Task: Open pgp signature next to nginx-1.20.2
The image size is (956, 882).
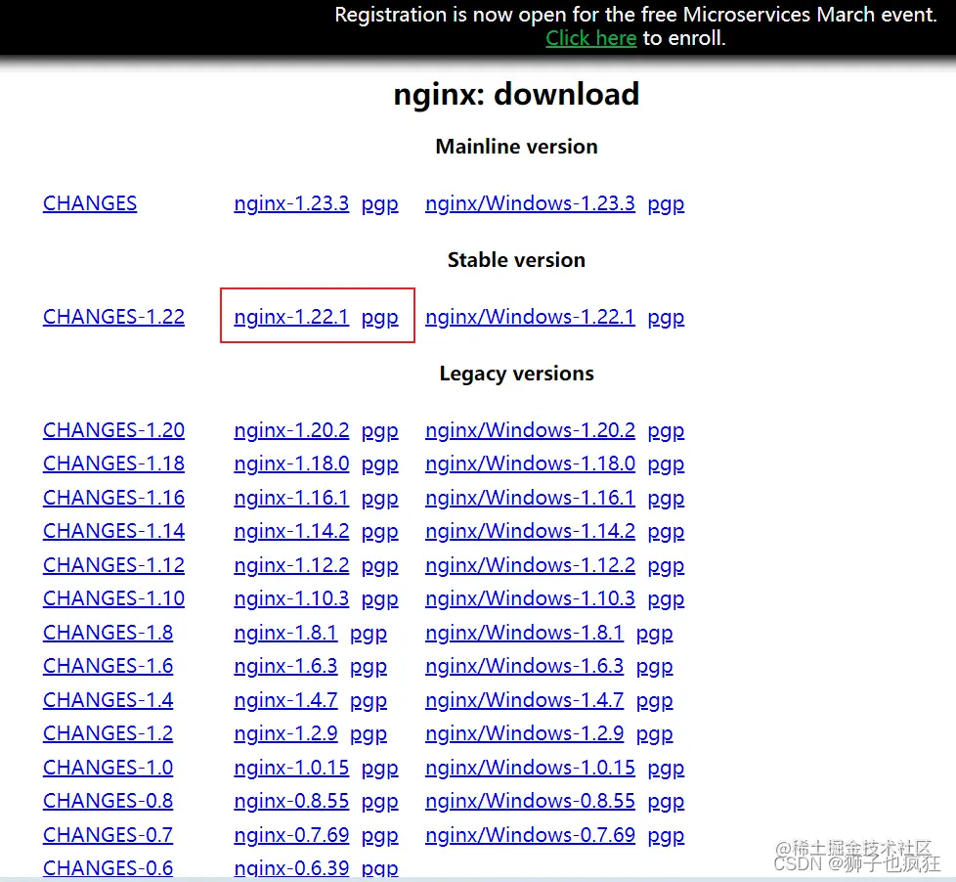Action: coord(380,431)
